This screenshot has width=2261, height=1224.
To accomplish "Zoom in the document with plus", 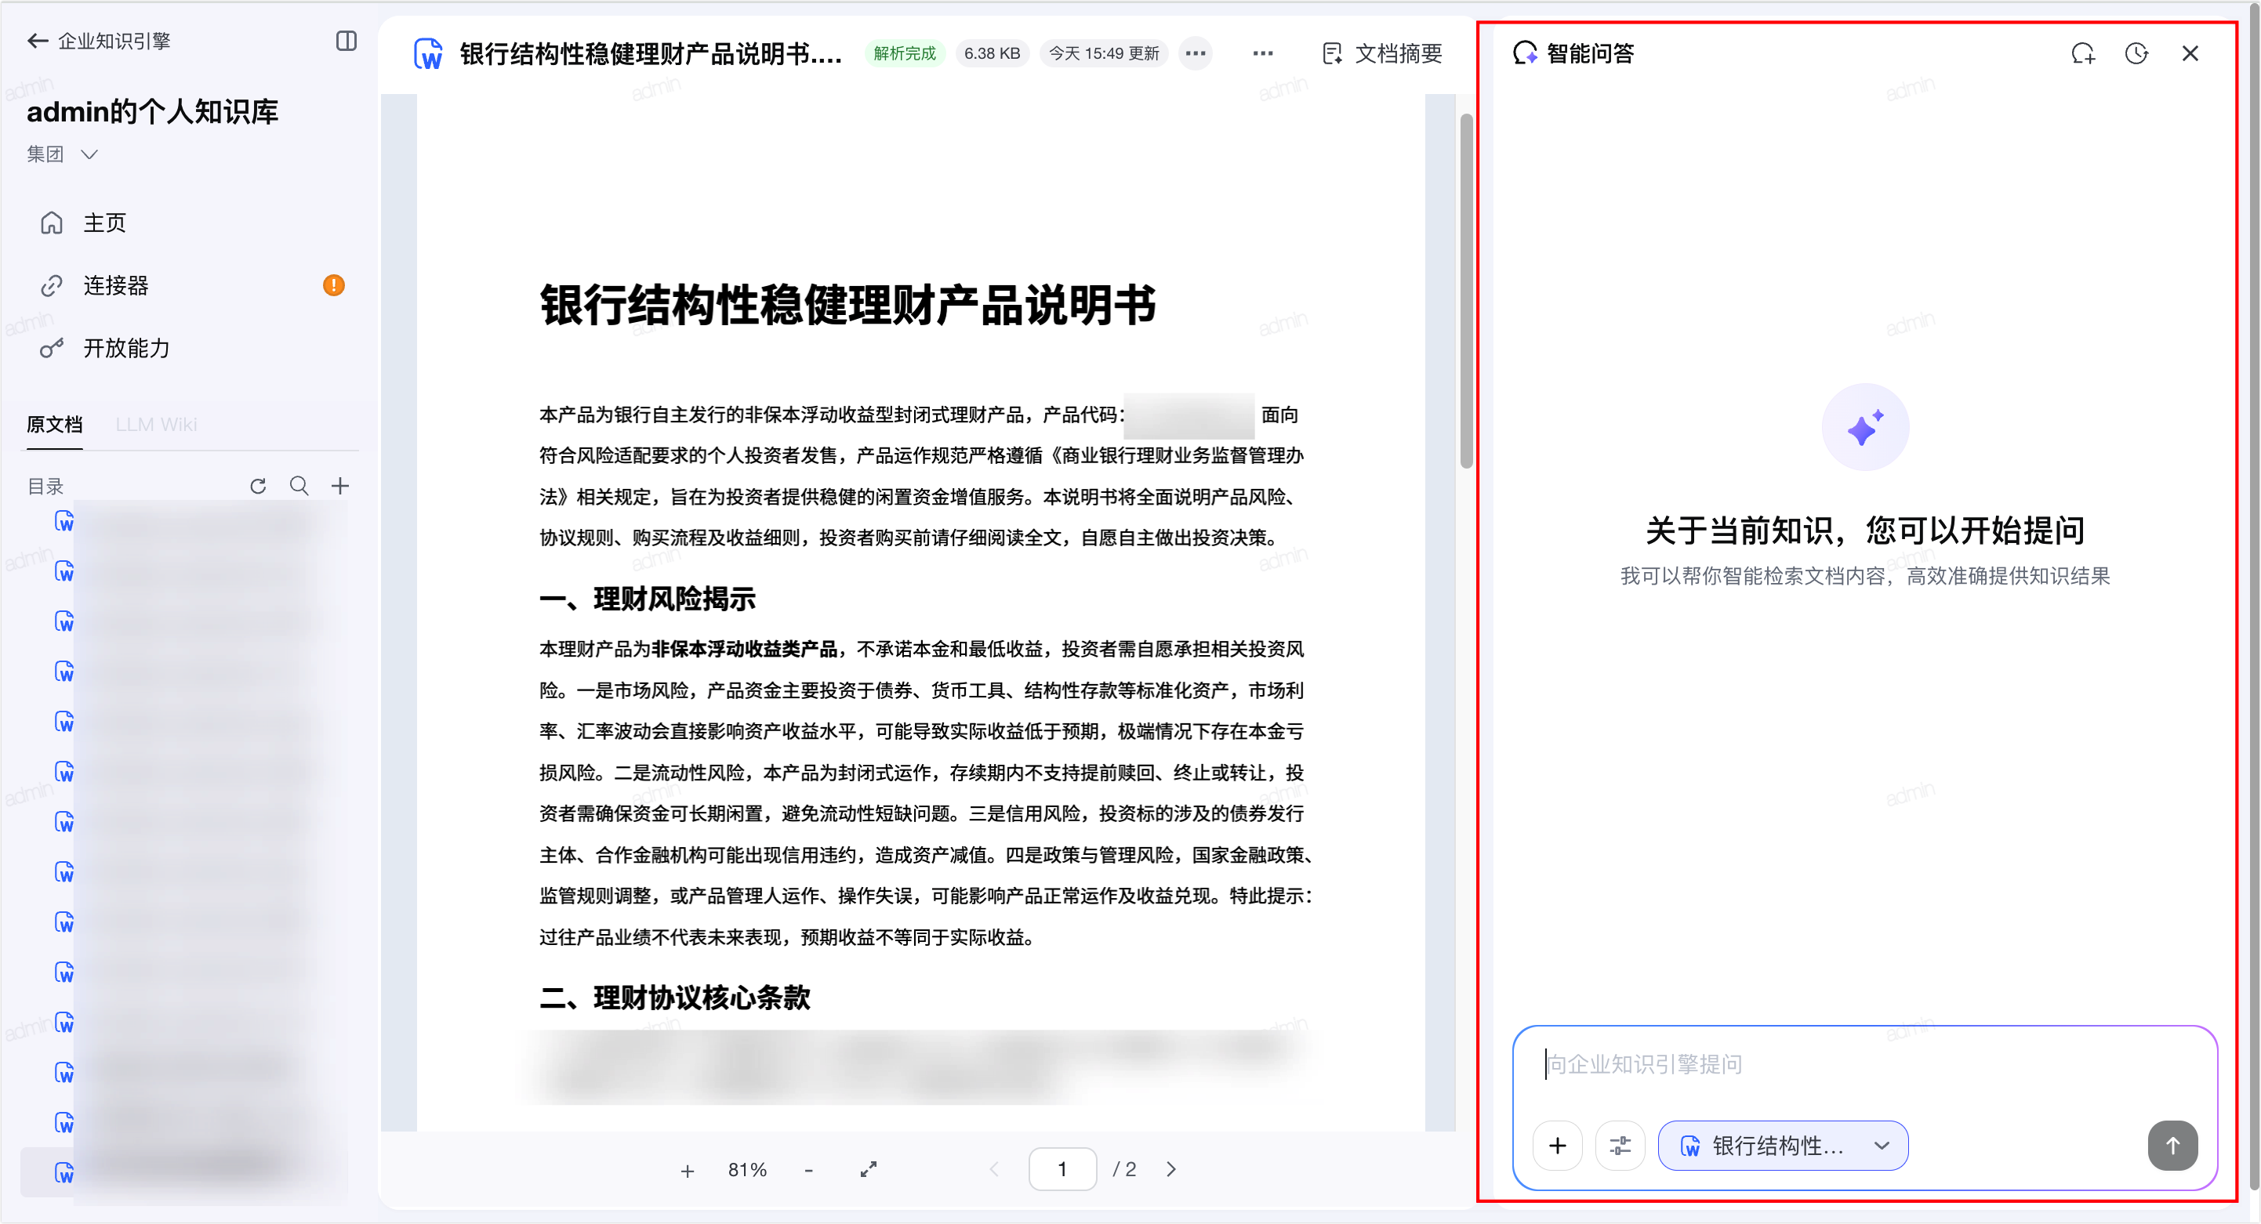I will (688, 1171).
